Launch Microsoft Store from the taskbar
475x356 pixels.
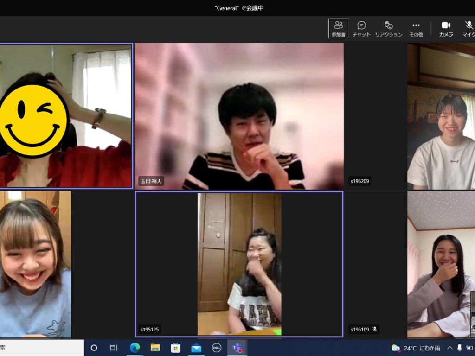[176, 348]
